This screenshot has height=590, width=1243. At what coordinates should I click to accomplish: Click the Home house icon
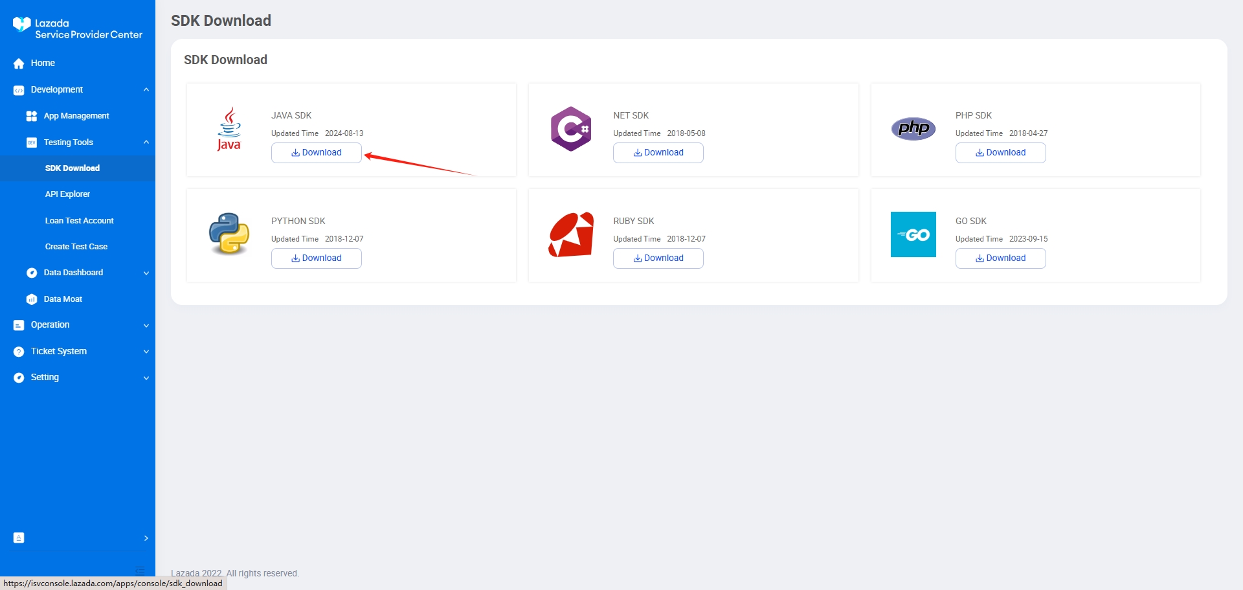point(19,63)
